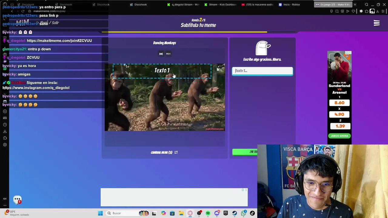Open WhatsApp from the taskbar
The image size is (388, 218).
click(x=244, y=213)
